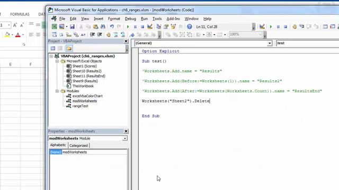Run the macro from the Standard toolbar
Viewport: 339px width, 190px height.
[128, 27]
